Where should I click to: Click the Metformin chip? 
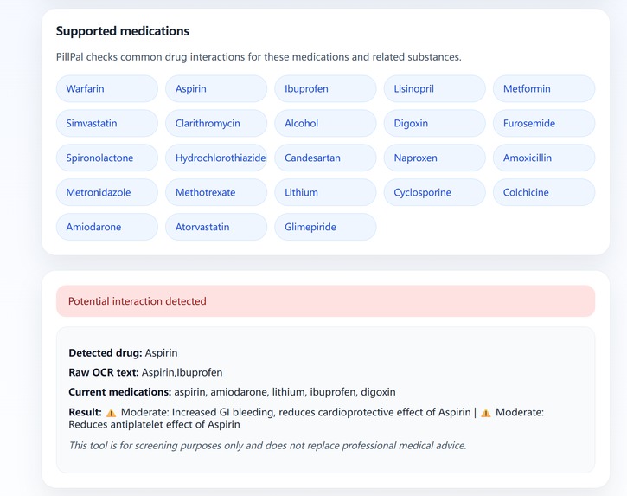point(544,88)
